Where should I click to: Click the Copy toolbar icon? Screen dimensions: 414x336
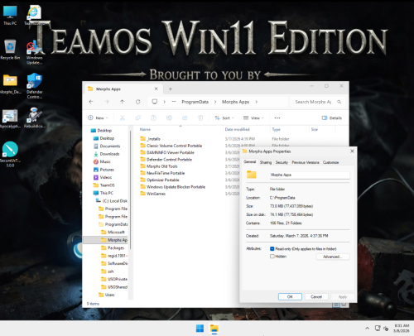coord(137,118)
